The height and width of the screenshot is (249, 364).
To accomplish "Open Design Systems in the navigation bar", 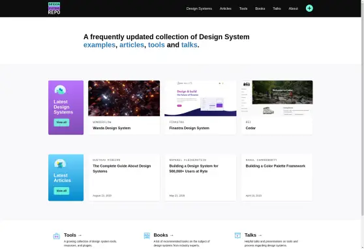I will coord(199,8).
